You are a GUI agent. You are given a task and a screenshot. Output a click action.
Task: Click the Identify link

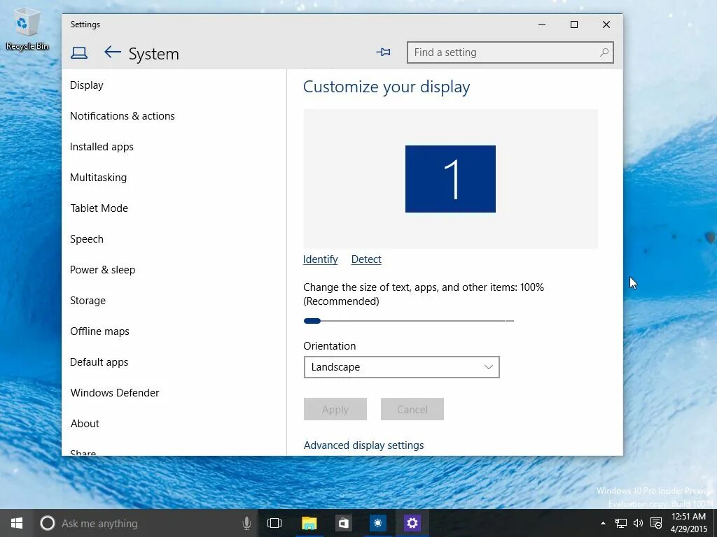point(320,259)
